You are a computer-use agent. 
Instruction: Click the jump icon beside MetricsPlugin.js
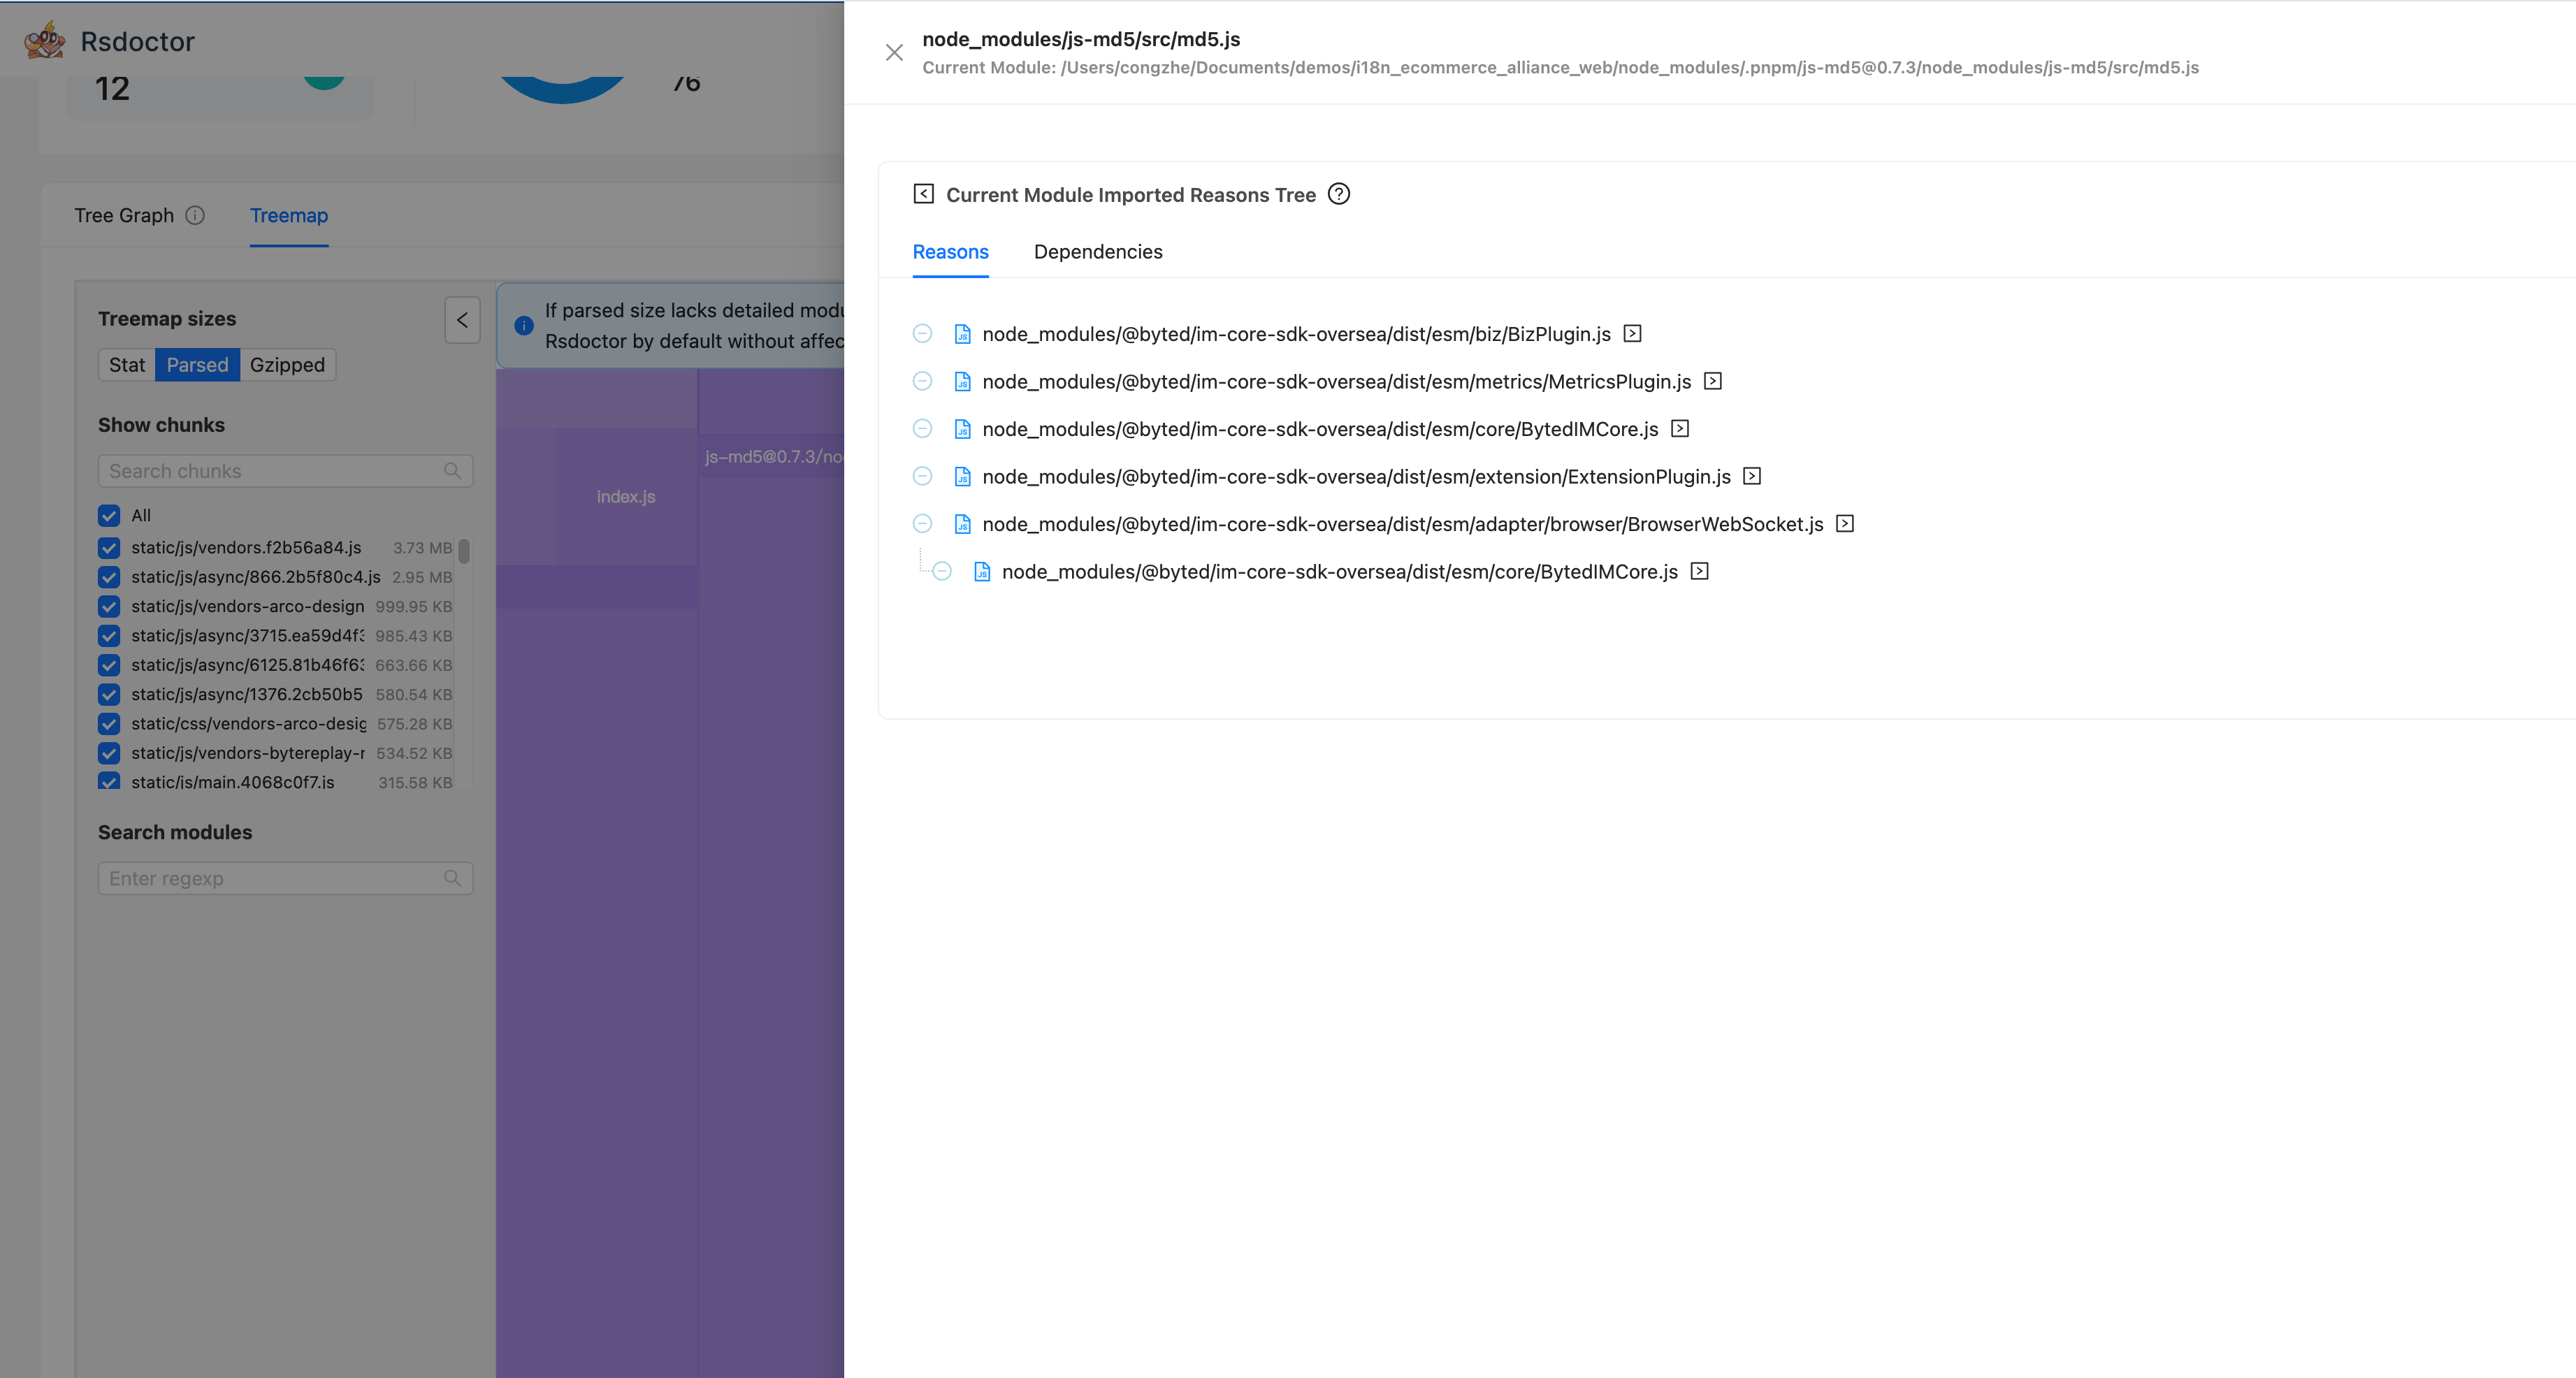(x=1713, y=381)
